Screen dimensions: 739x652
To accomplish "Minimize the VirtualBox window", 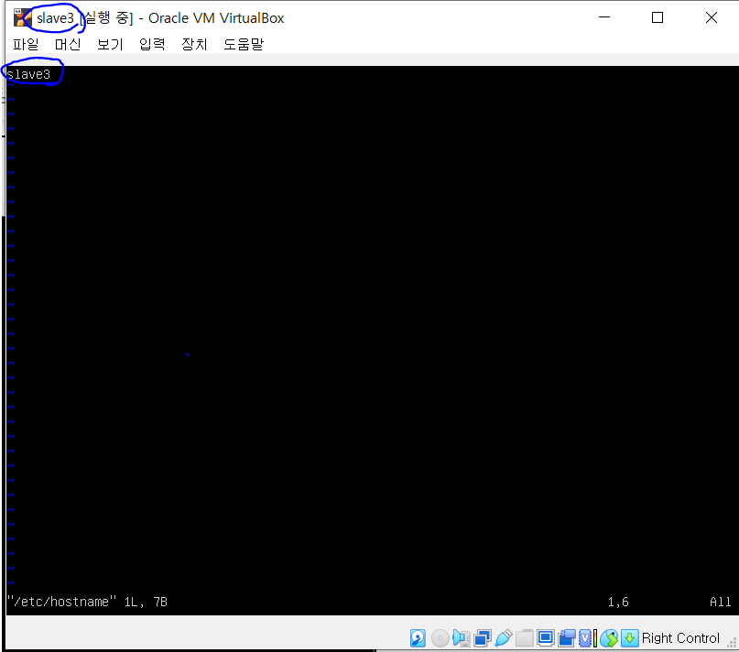I will pyautogui.click(x=604, y=17).
